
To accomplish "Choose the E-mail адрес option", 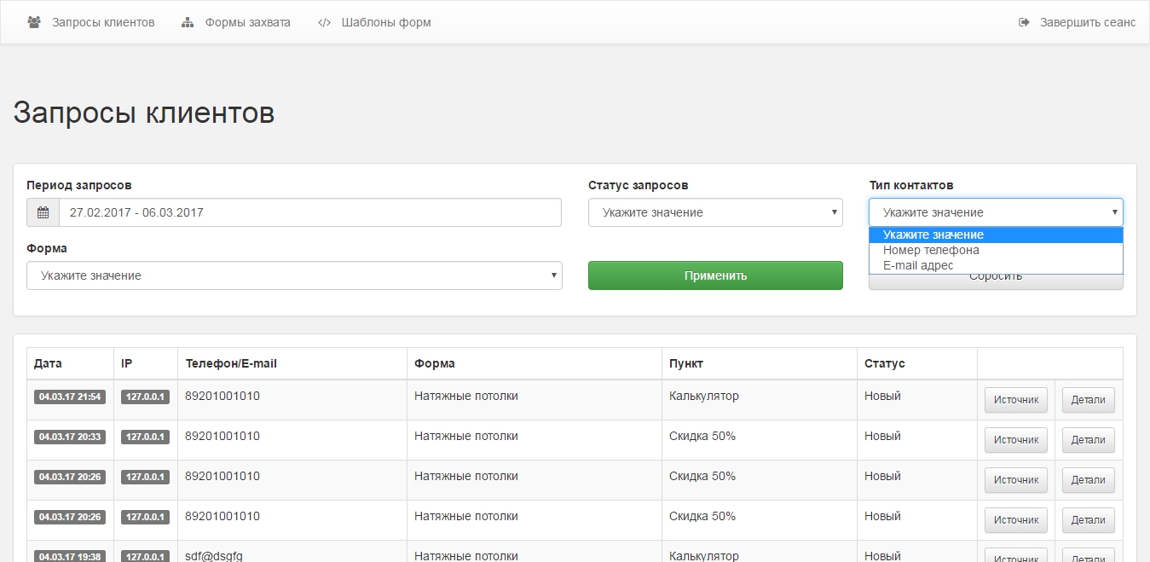I will 918,265.
